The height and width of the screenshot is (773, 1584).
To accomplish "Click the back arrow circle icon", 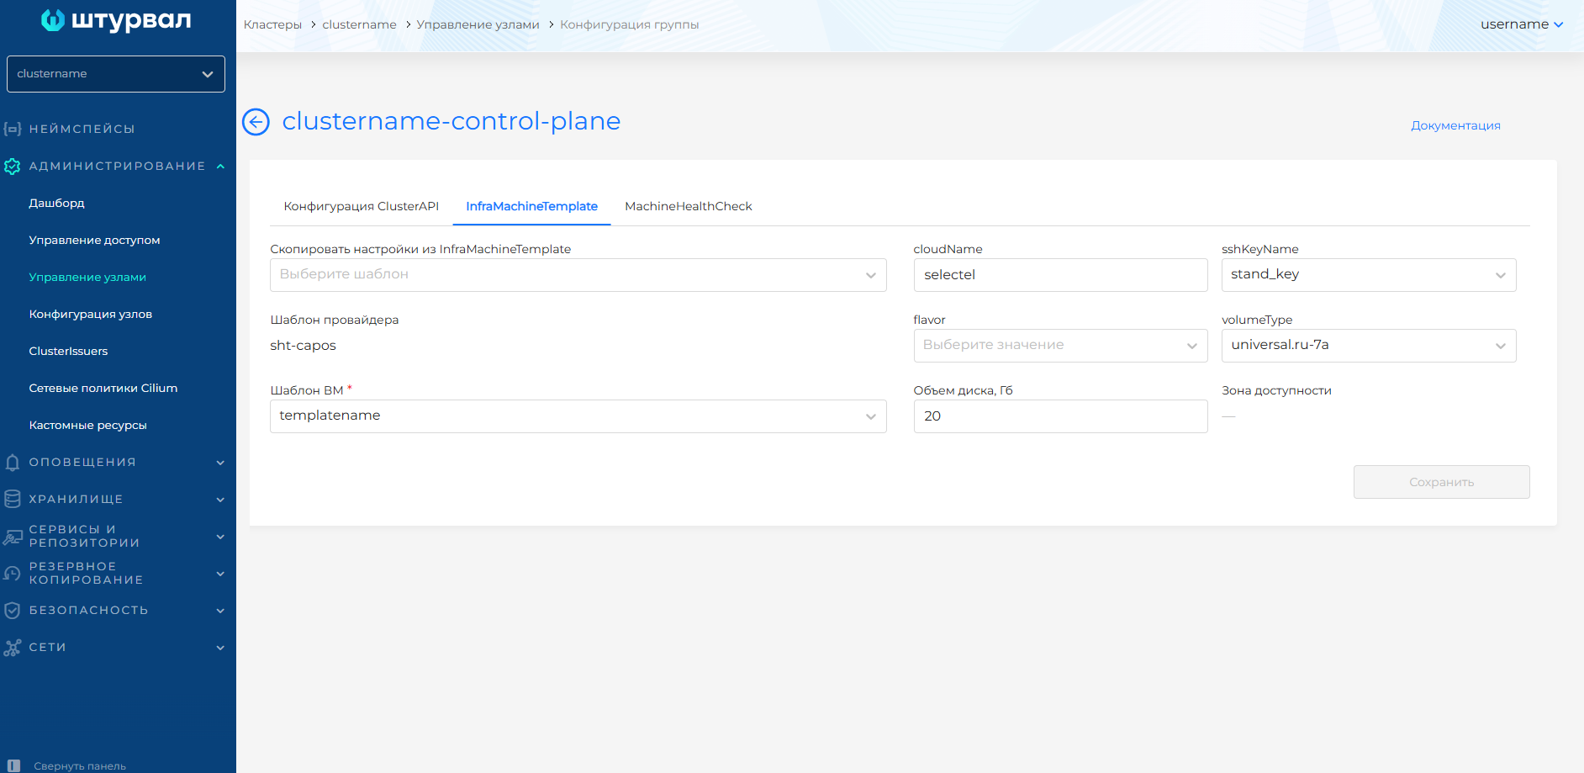I will (256, 122).
